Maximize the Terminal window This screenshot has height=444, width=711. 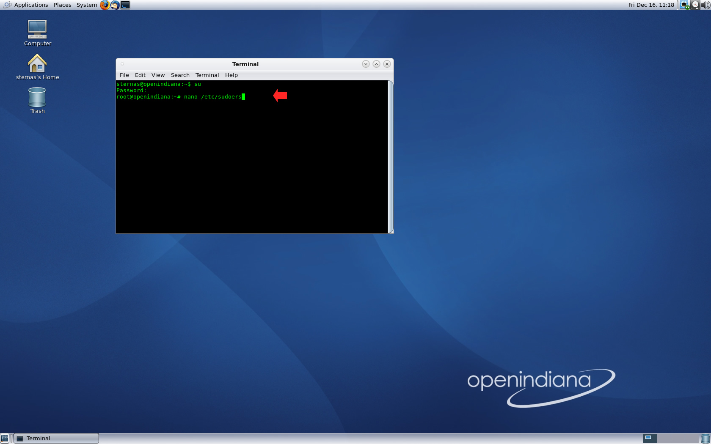[376, 64]
